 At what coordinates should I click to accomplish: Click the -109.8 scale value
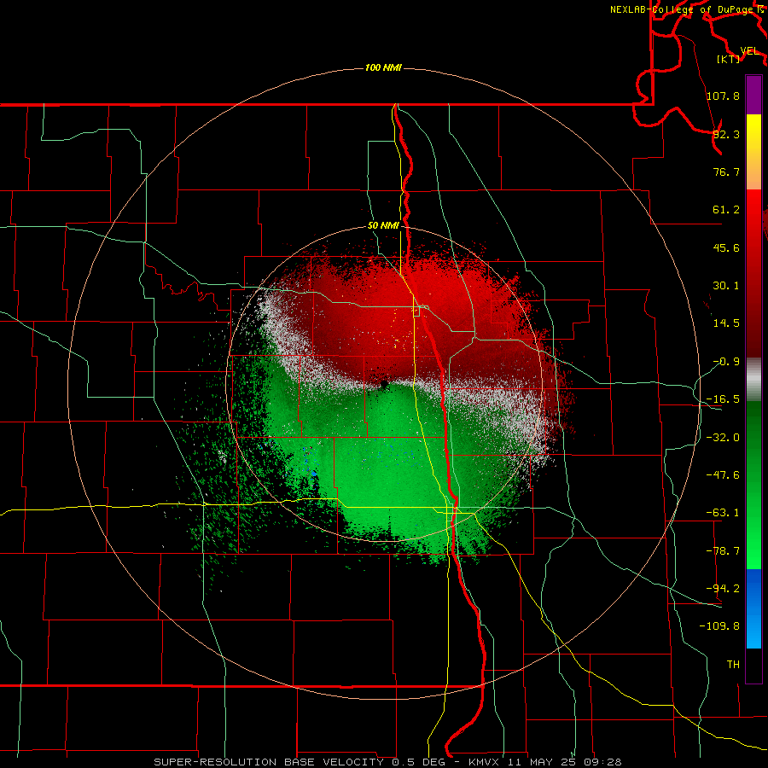(x=719, y=626)
